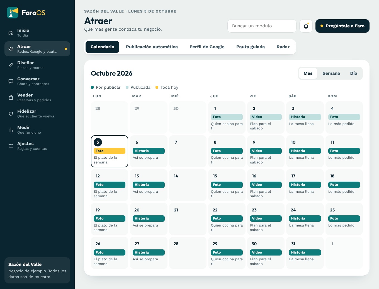Click the FaroOS lighthouse logo
This screenshot has height=289, width=379.
(x=13, y=13)
